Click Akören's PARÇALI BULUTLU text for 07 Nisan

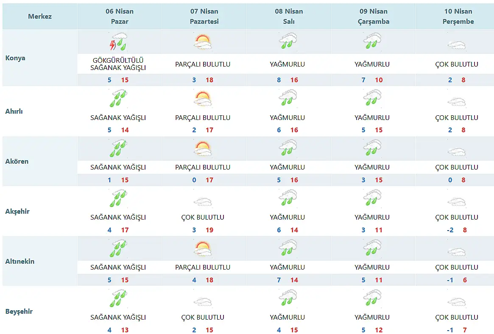pyautogui.click(x=203, y=167)
